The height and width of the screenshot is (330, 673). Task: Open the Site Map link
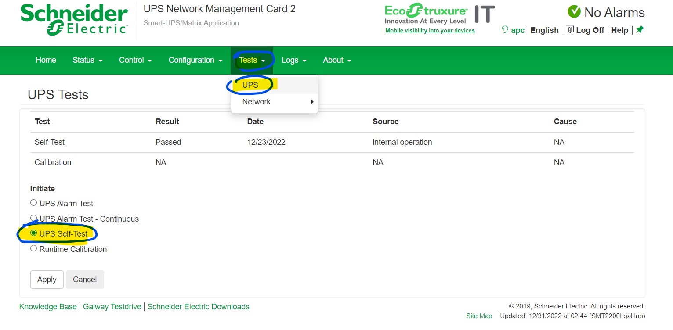pyautogui.click(x=479, y=316)
